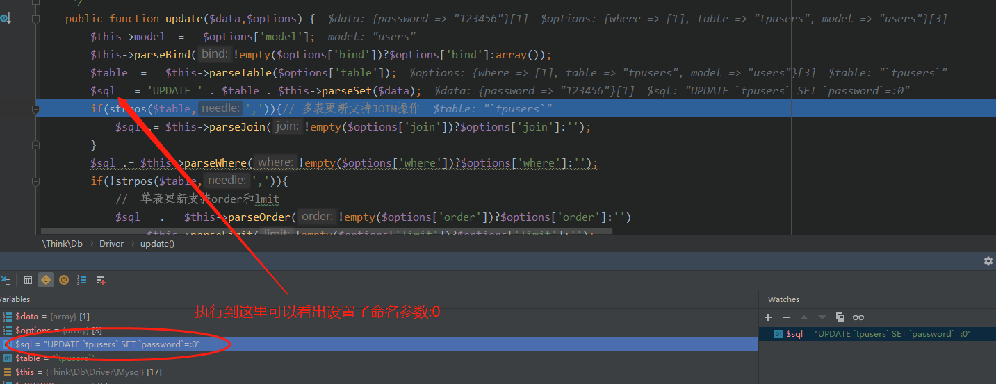996x384 pixels.
Task: Click the 'join:' parameter hint in parseJoin
Action: point(286,126)
